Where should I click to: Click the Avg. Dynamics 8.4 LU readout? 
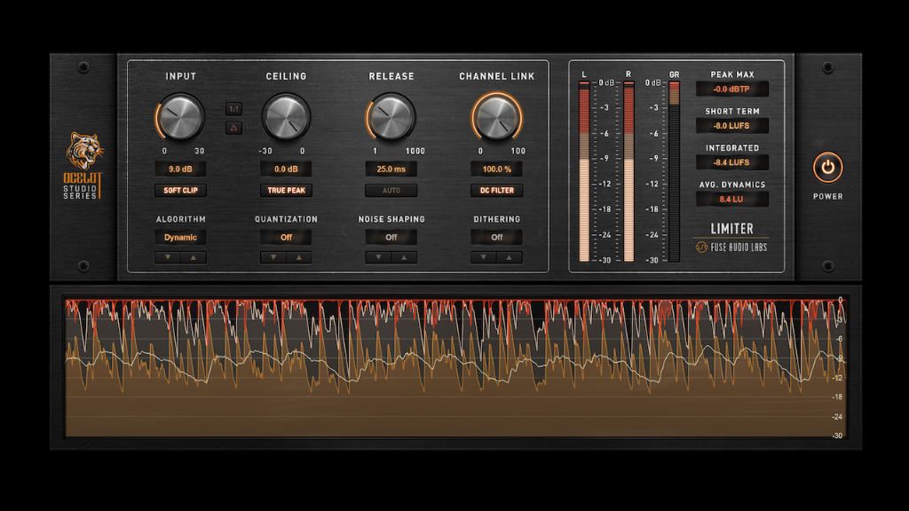tap(732, 199)
